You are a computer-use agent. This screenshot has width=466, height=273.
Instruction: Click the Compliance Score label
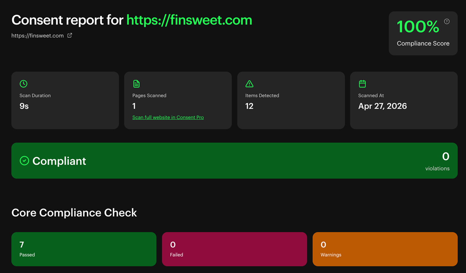pyautogui.click(x=423, y=43)
